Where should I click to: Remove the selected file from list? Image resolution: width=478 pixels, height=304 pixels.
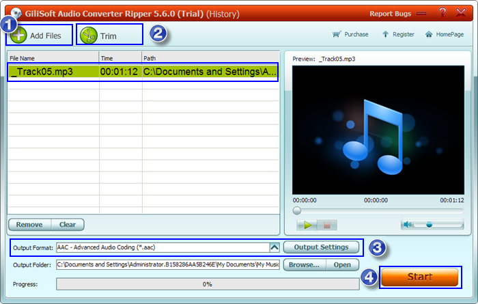tap(29, 224)
